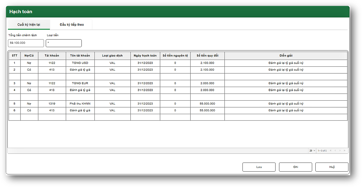Go to previous page arrow
Screen dimensions: 362x187
pos(335,151)
